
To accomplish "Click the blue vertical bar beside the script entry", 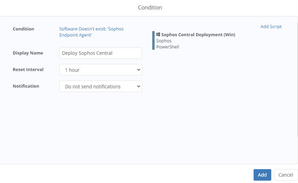I will click(x=153, y=40).
